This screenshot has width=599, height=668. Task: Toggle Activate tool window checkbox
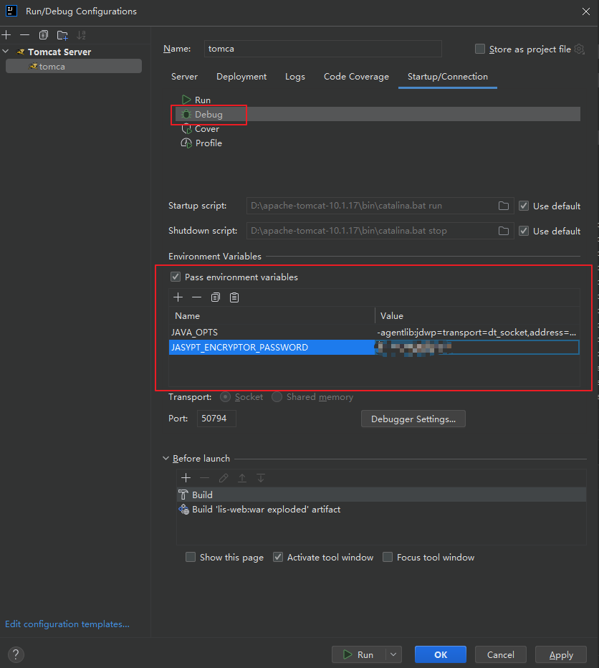[x=278, y=557]
